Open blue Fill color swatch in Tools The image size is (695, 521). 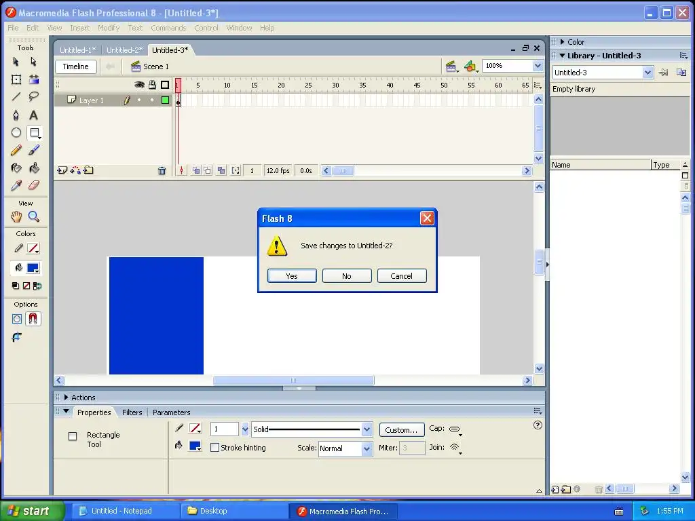(x=33, y=268)
